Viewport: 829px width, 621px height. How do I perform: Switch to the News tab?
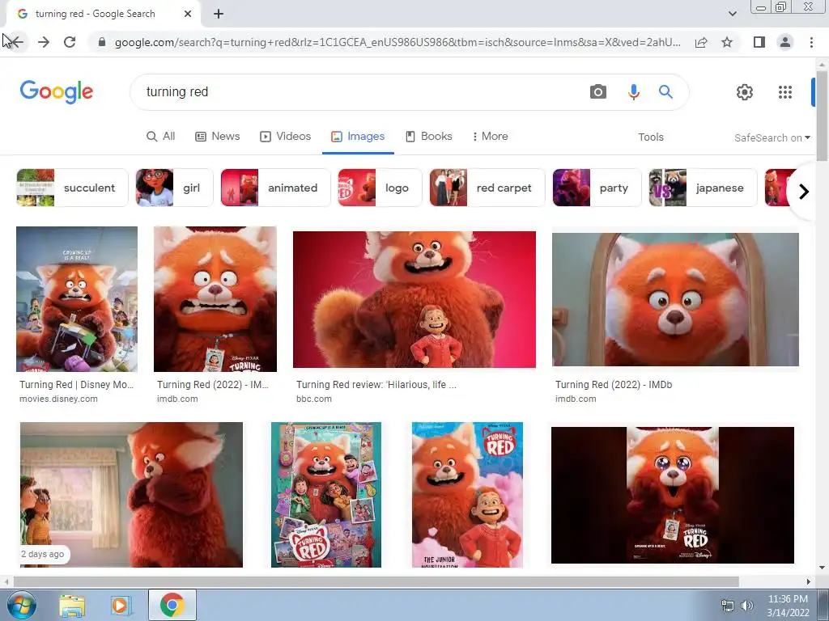coord(218,136)
